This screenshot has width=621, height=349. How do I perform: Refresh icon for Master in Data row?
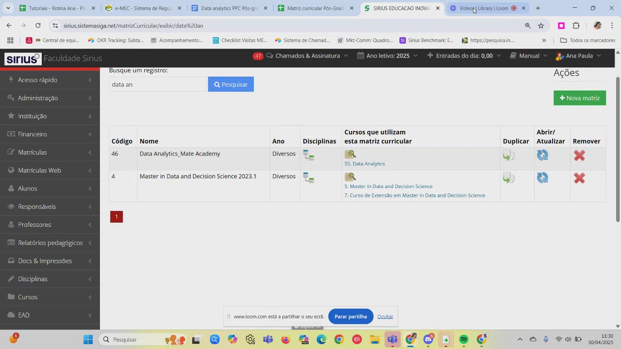542,178
